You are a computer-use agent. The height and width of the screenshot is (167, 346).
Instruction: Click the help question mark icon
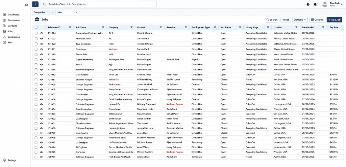coord(308,4)
